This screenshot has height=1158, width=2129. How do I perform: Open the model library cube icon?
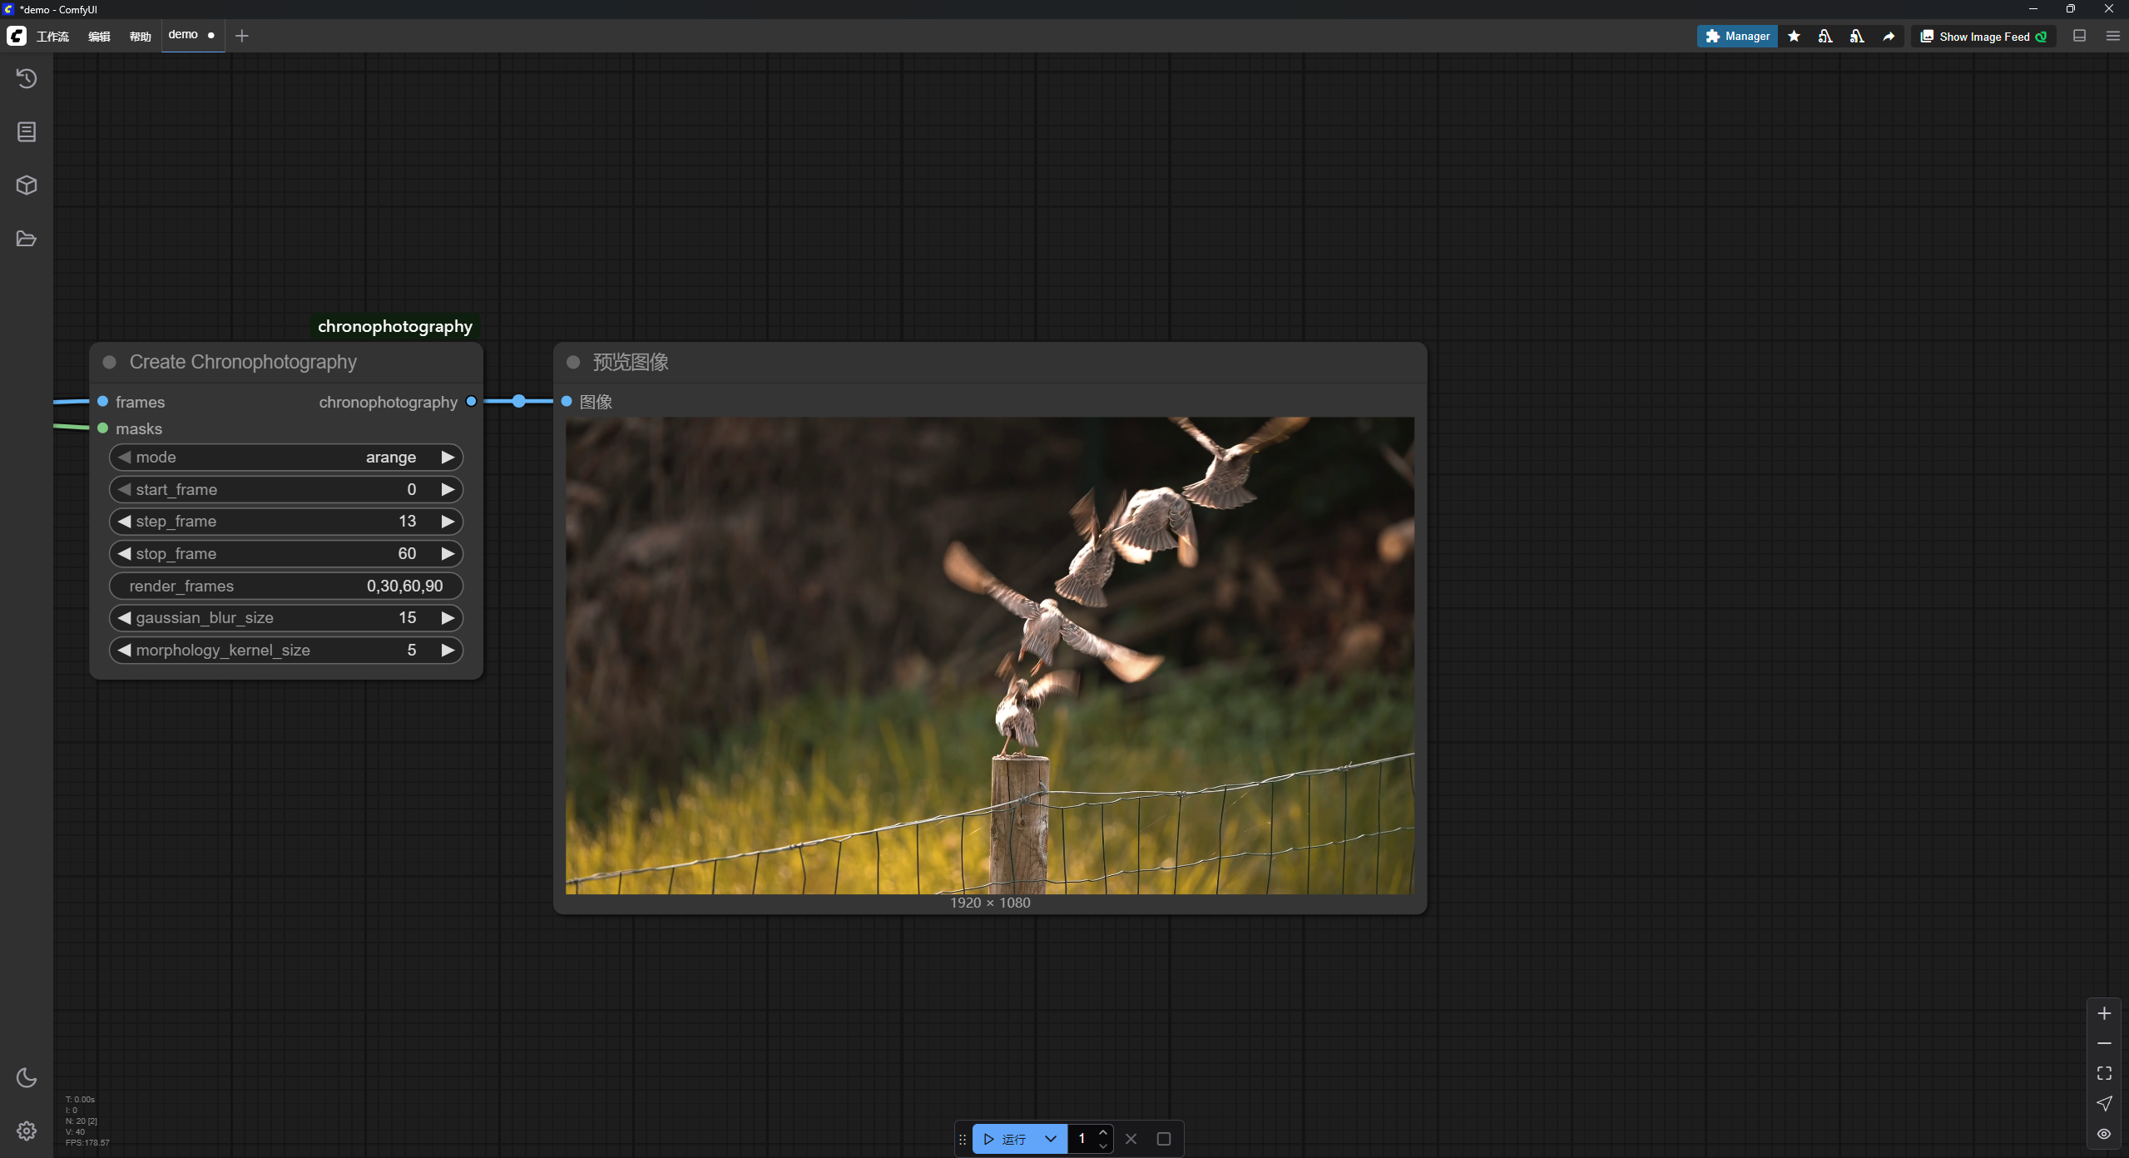click(x=27, y=185)
